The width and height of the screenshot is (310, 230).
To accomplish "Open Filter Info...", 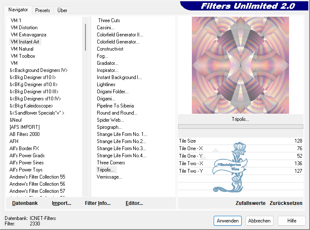I will (98, 203).
